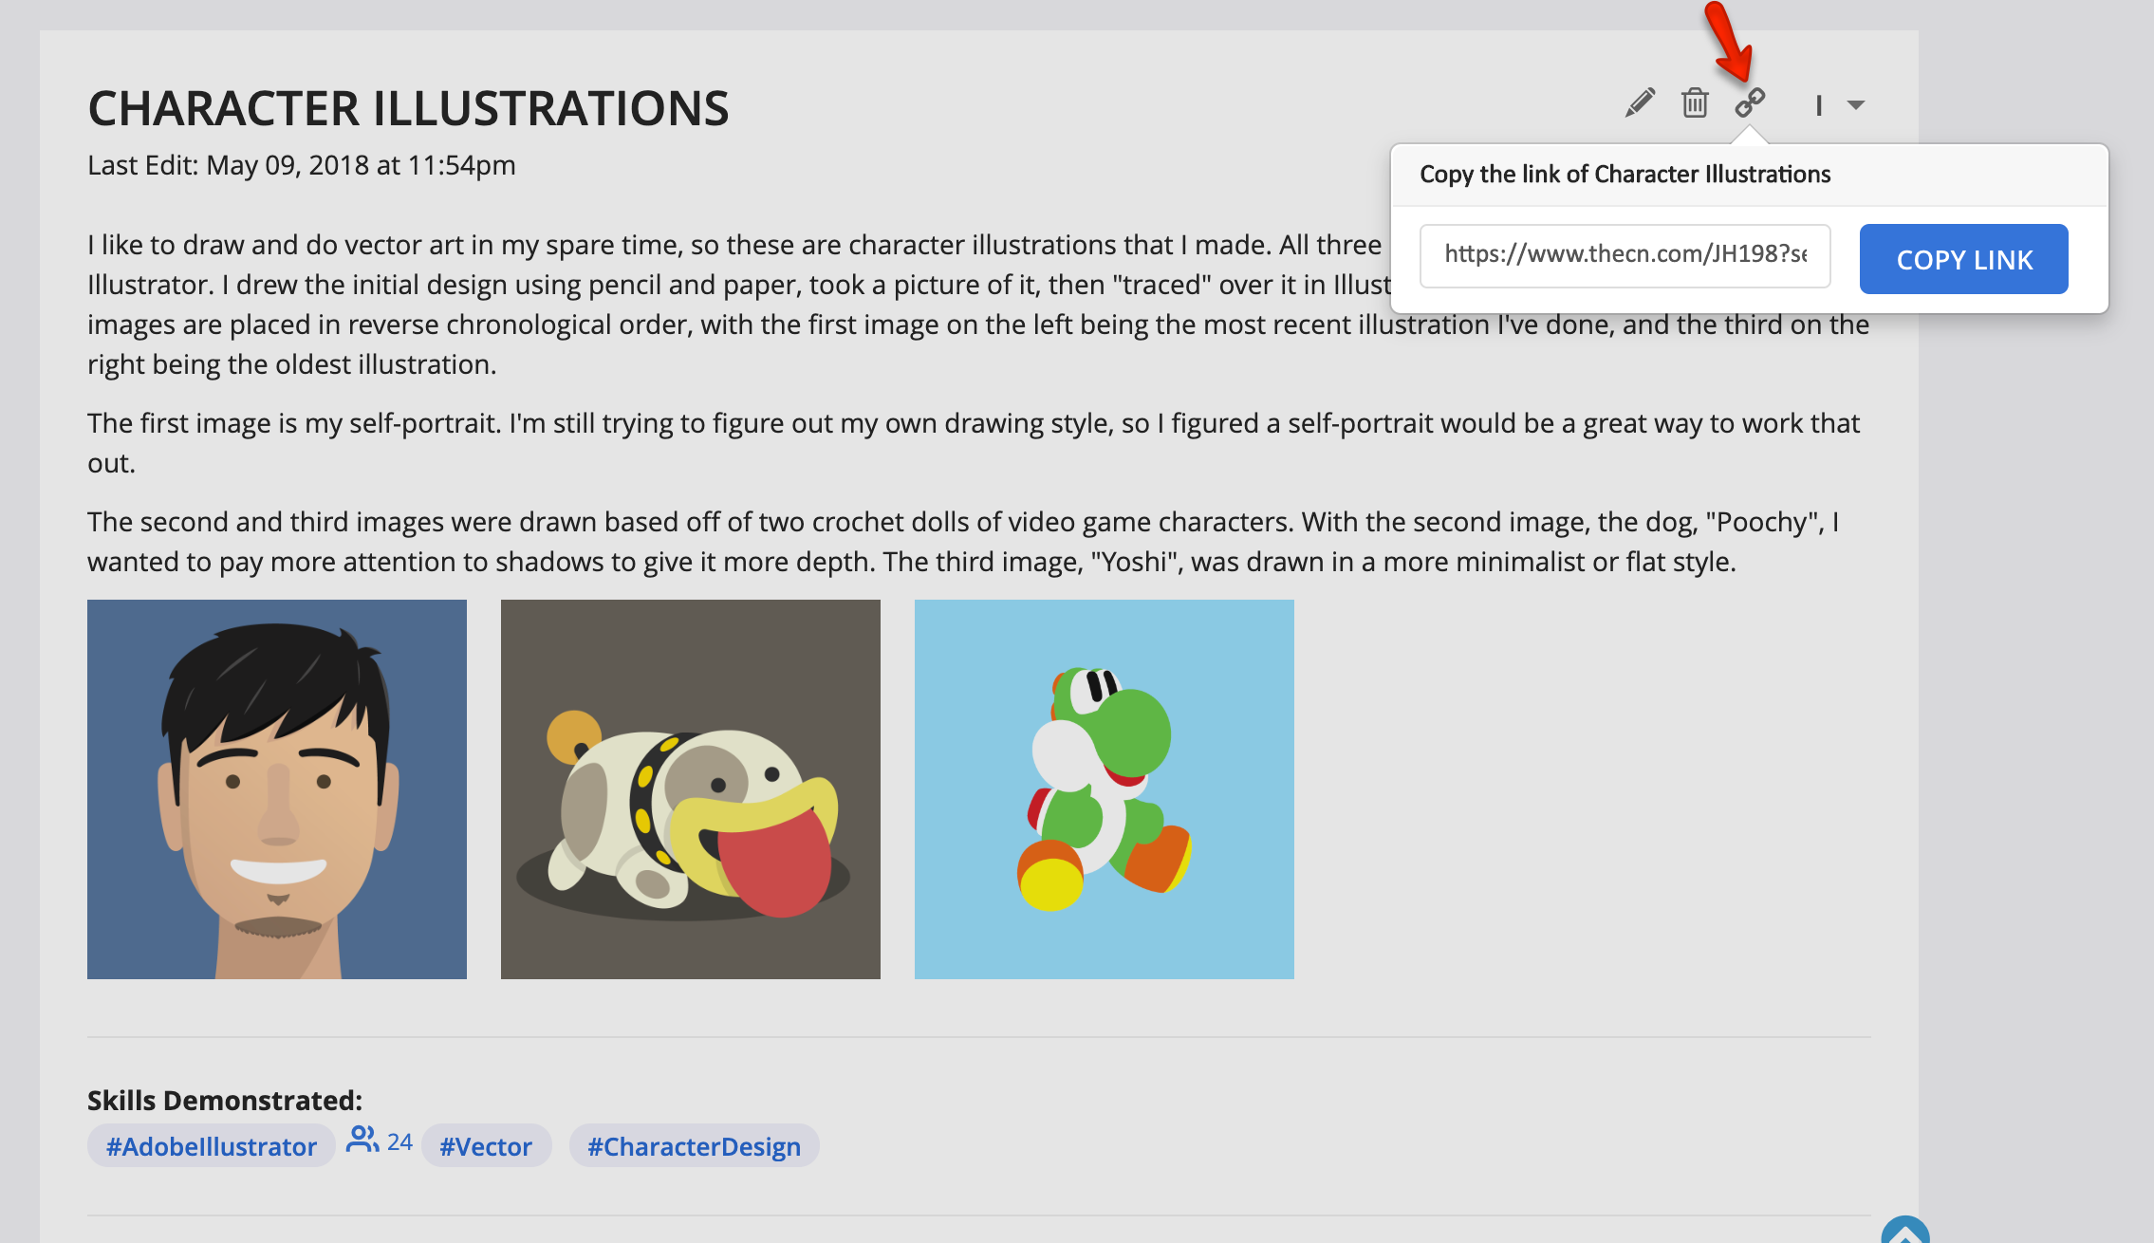The image size is (2154, 1243).
Task: Click the Skills Demonstrated label
Action: pos(225,1101)
